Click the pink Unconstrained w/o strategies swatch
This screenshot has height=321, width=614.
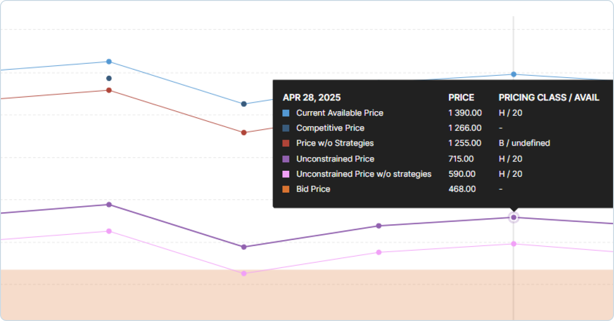pos(286,174)
